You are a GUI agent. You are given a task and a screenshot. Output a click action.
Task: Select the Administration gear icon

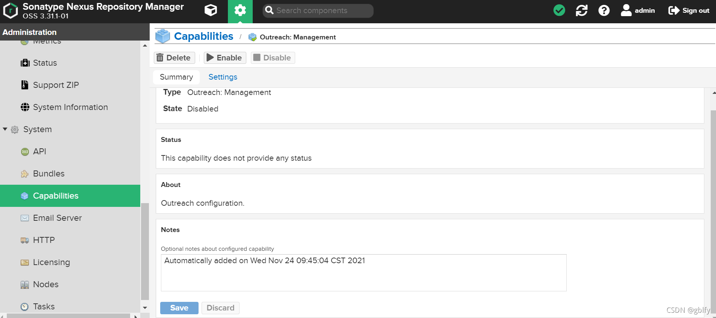(x=240, y=10)
